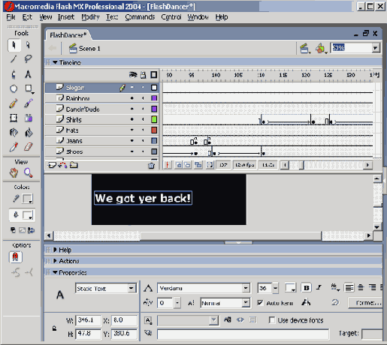Expand the Actions panel
The image size is (387, 345).
[55, 261]
